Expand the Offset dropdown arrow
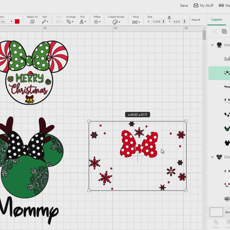Viewport: 230px width, 230px height. tap(100, 22)
